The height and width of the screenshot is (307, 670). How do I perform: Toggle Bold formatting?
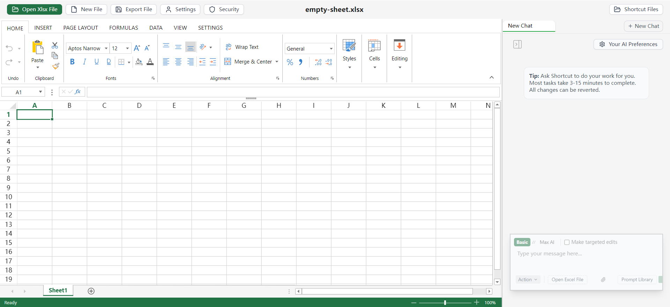tap(72, 62)
